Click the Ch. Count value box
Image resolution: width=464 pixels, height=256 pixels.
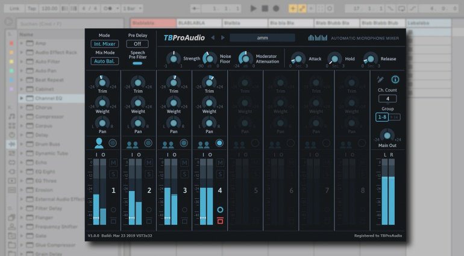(x=387, y=99)
